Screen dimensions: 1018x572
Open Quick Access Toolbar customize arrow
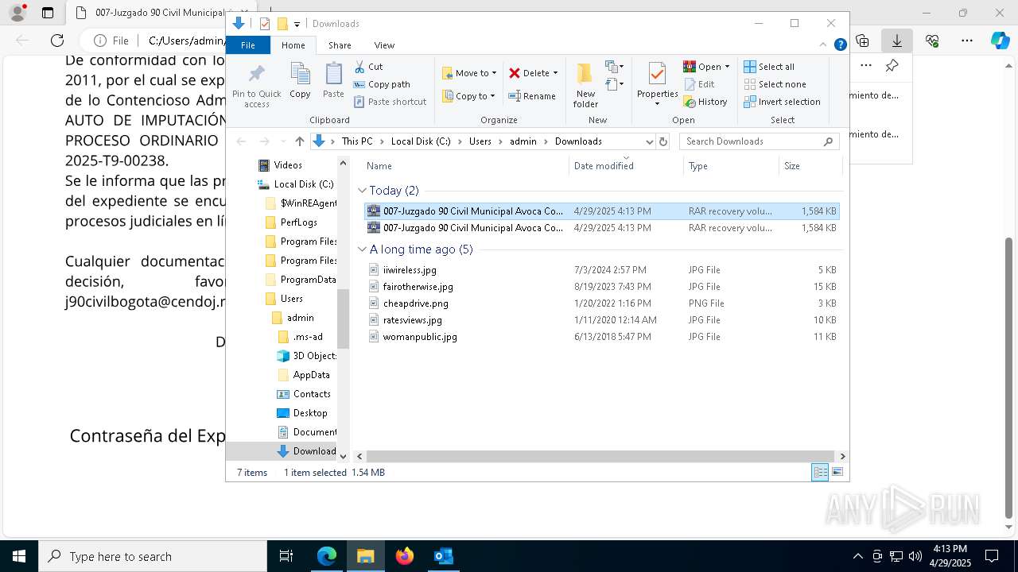[297, 24]
